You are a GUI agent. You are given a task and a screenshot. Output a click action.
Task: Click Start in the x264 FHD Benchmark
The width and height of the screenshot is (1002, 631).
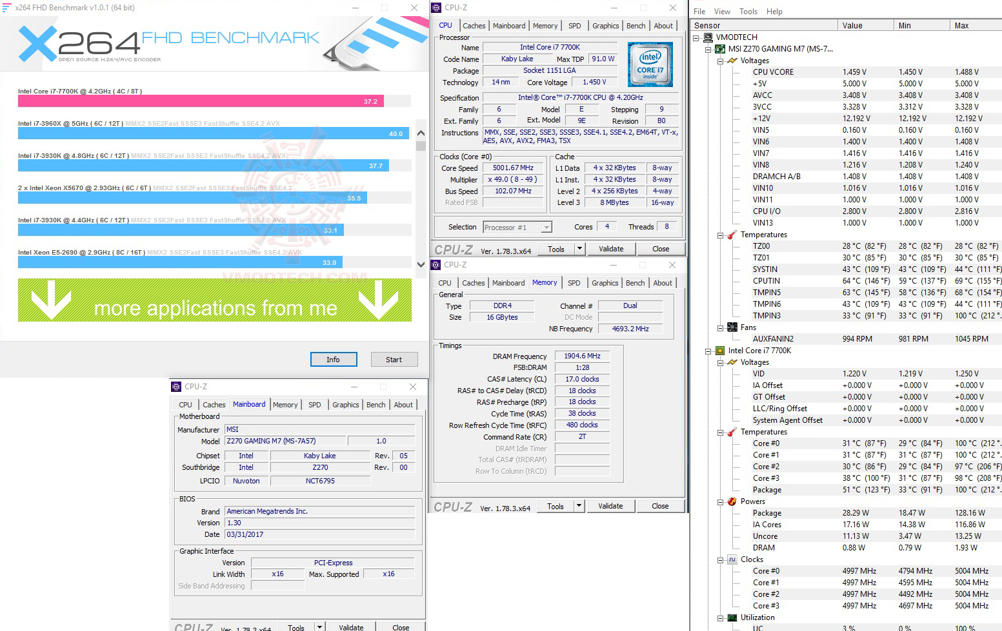(394, 359)
